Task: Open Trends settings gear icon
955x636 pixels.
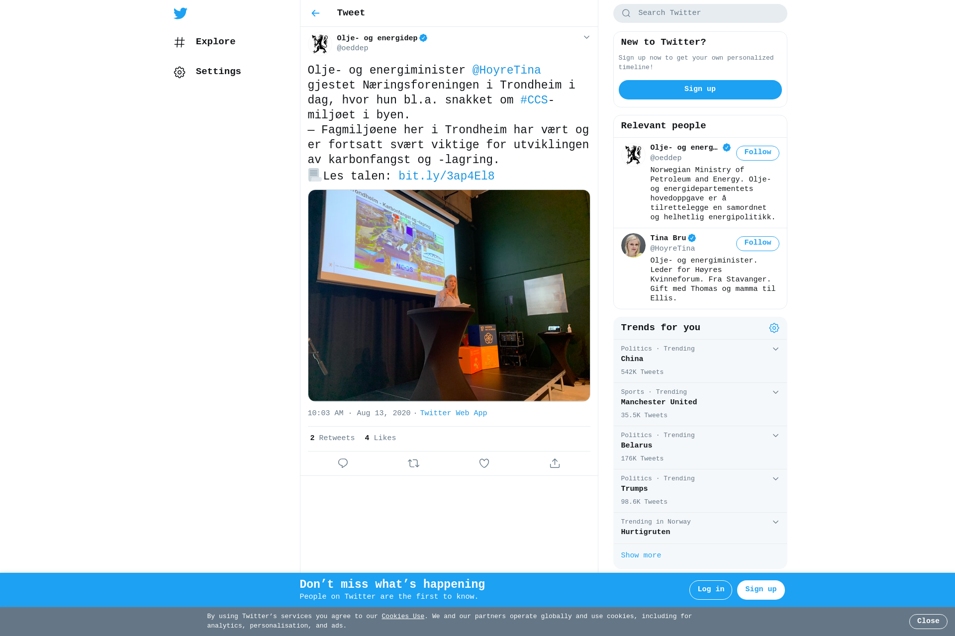Action: coord(774,328)
